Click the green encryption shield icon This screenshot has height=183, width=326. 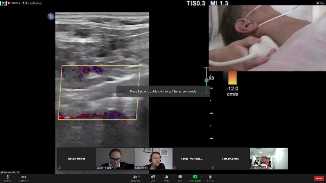4,3
